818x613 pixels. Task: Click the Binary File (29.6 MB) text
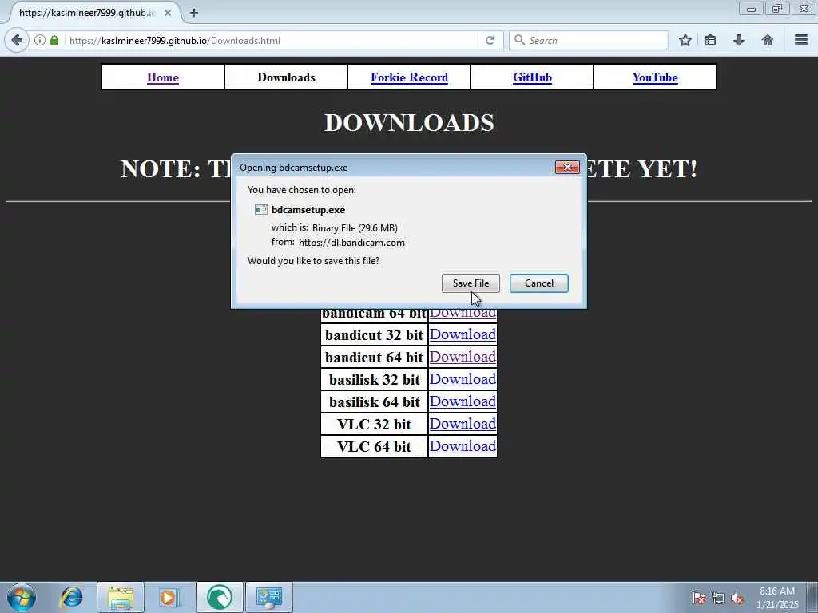click(355, 227)
